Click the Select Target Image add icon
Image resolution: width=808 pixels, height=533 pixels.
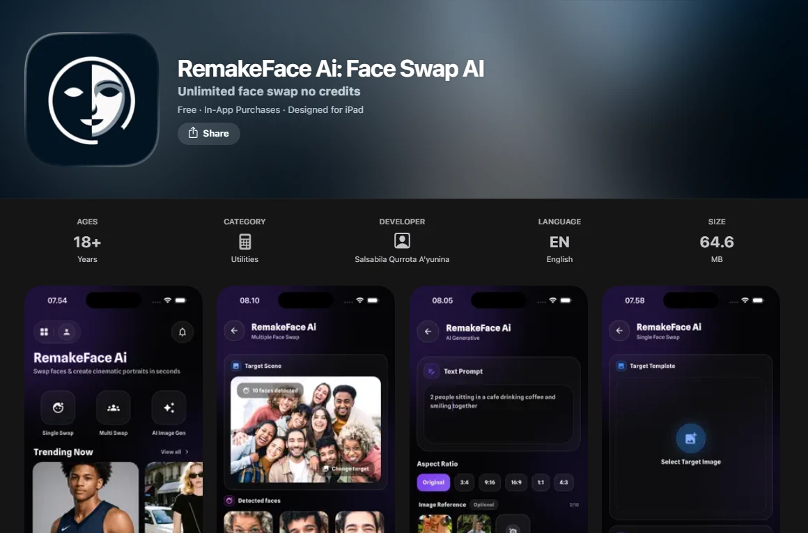pos(690,438)
